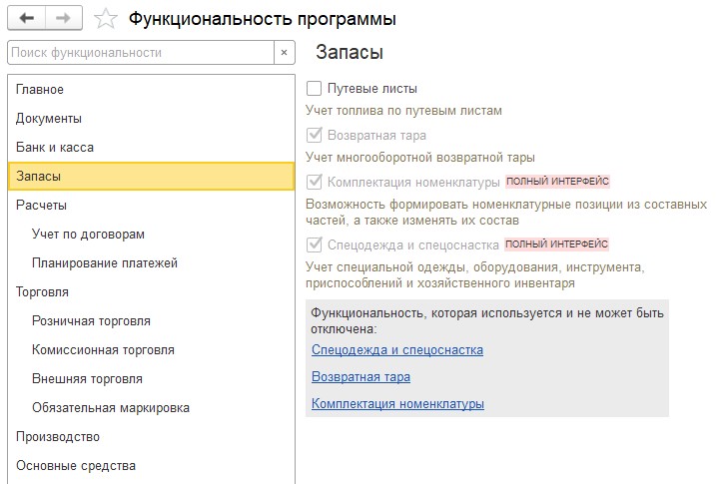The width and height of the screenshot is (728, 484).
Task: Toggle the 'Возвратная тара' checkbox
Action: click(315, 135)
